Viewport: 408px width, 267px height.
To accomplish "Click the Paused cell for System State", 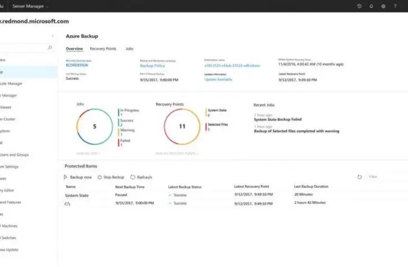I will click(x=121, y=195).
